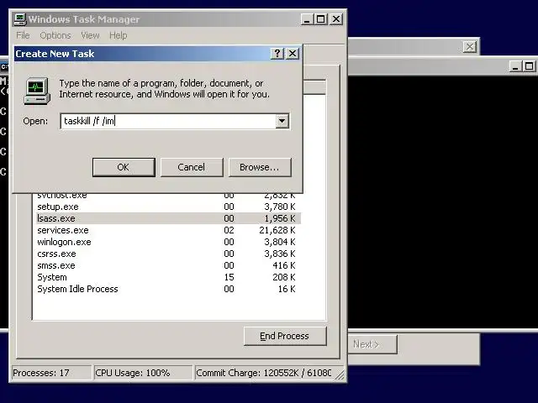
Task: Select winlogon.exe process row
Action: [x=168, y=242]
